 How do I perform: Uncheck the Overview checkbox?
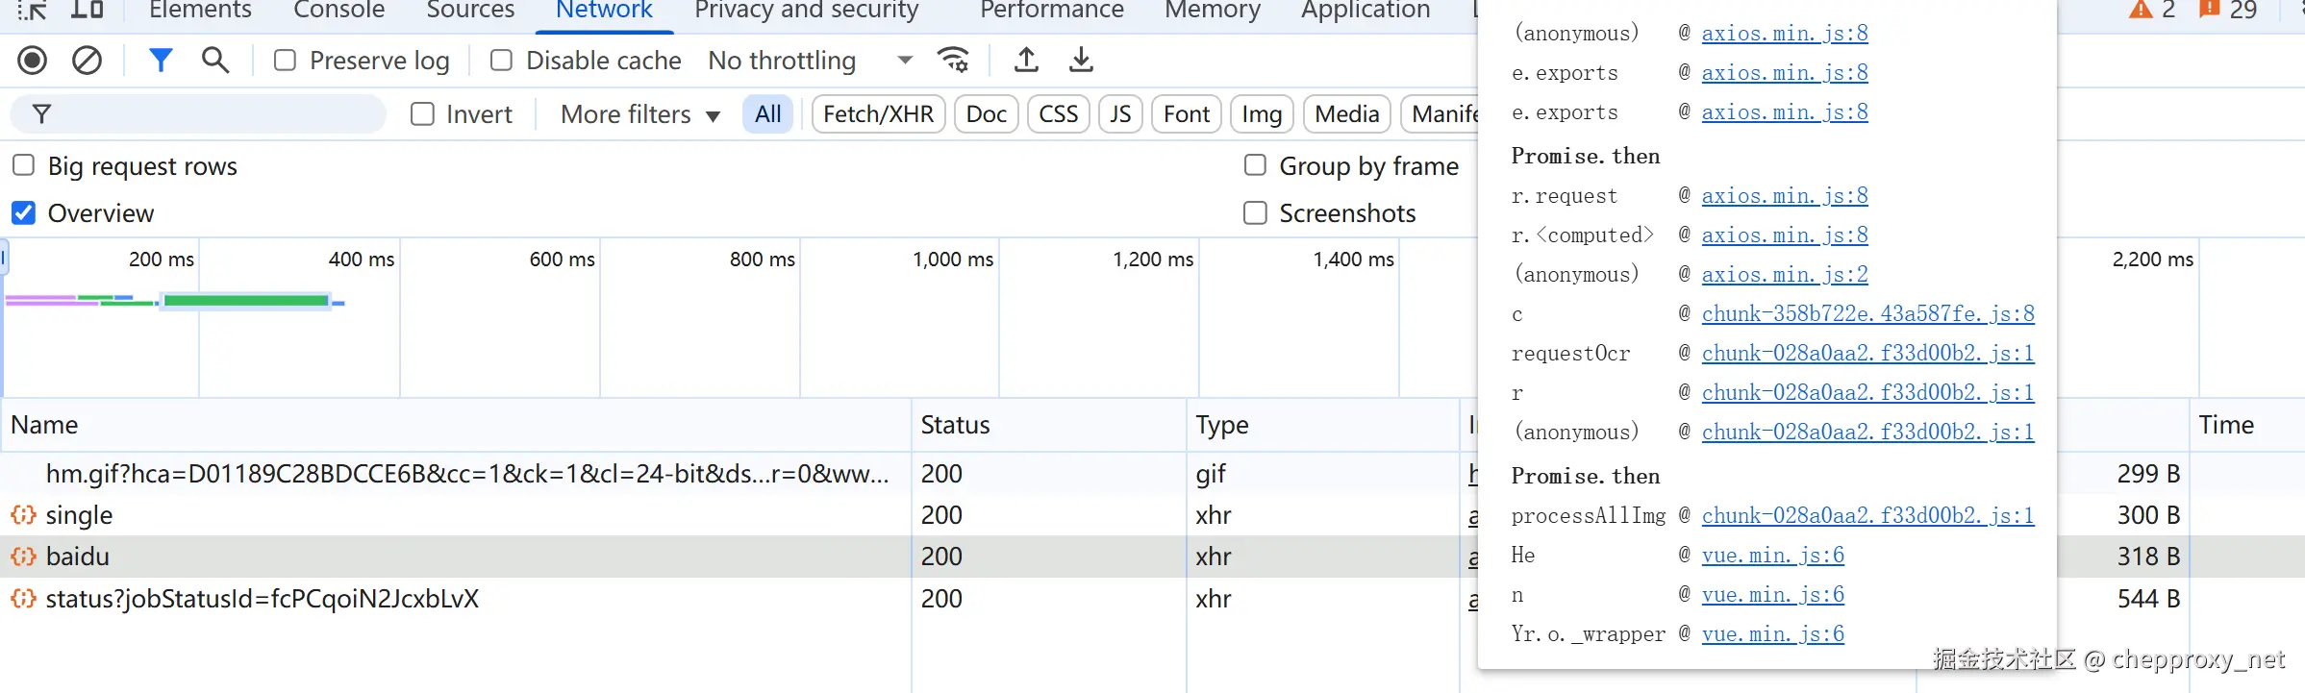(24, 212)
